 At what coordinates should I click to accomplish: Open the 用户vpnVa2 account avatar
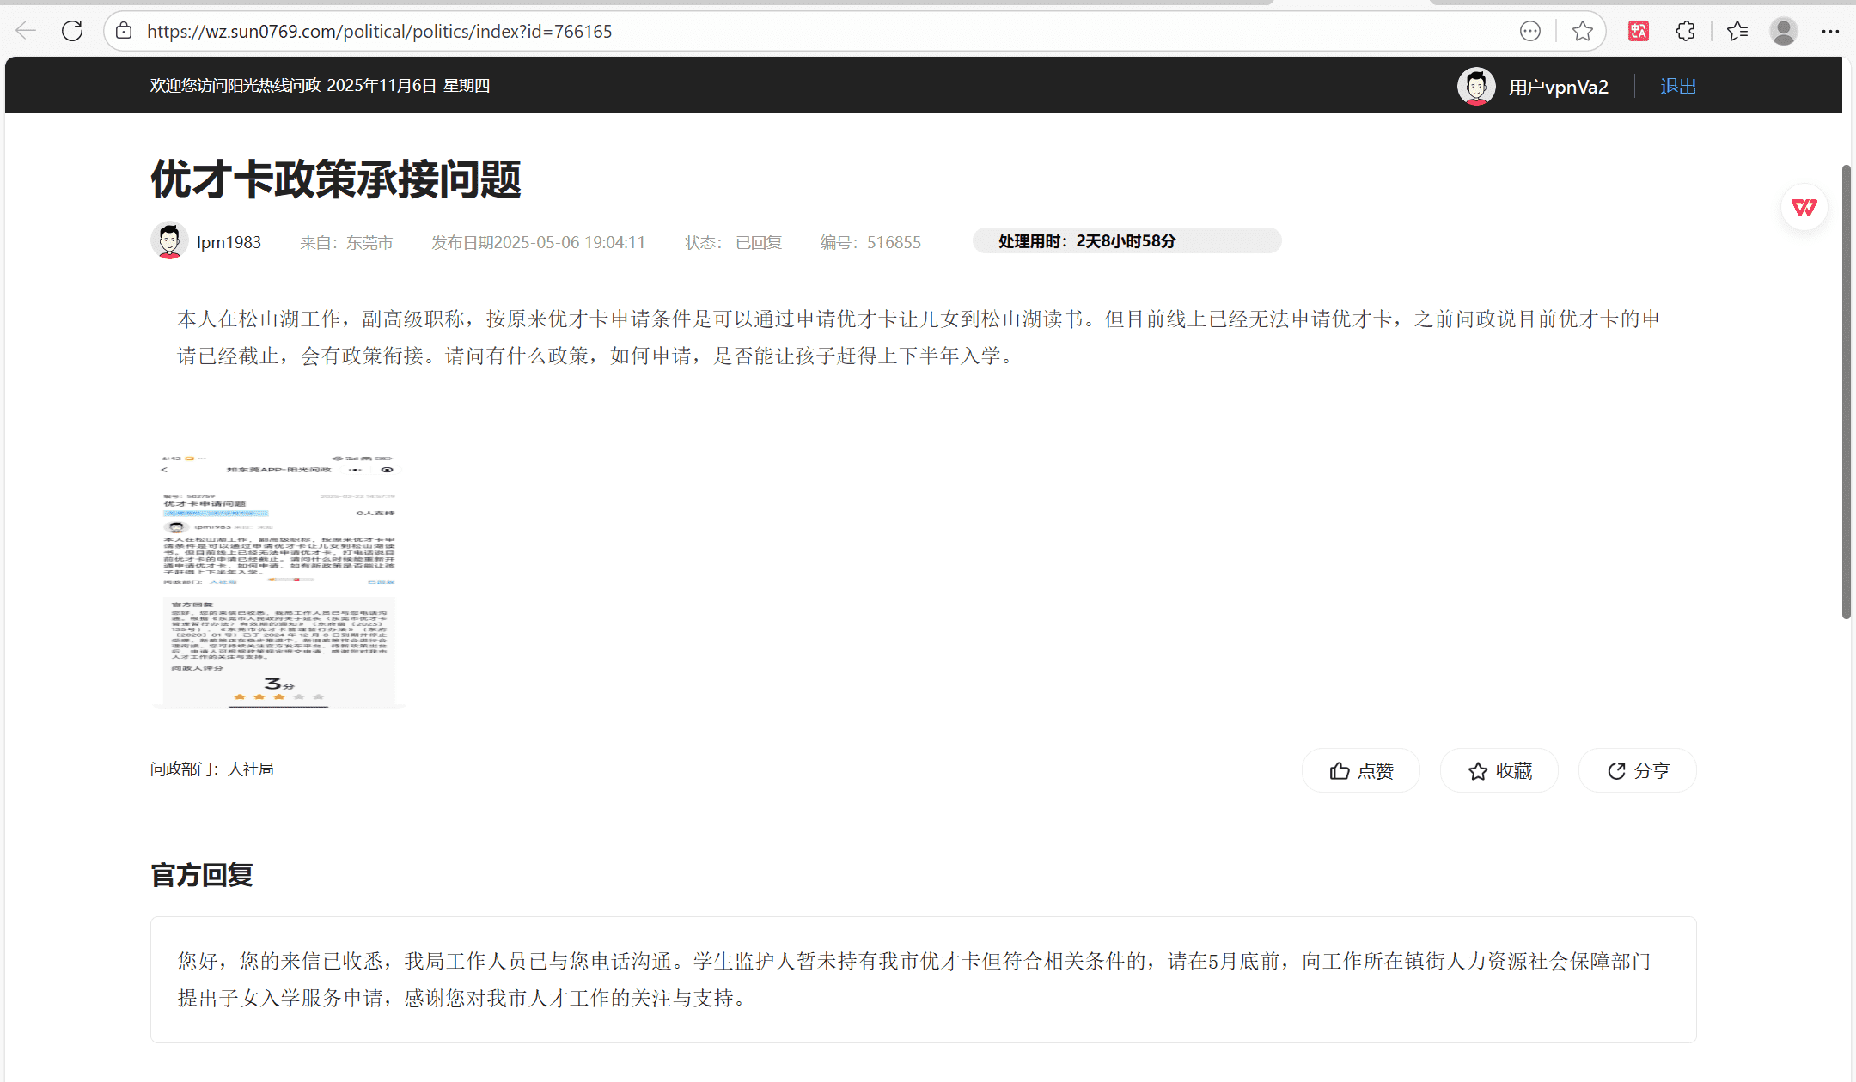(1476, 86)
